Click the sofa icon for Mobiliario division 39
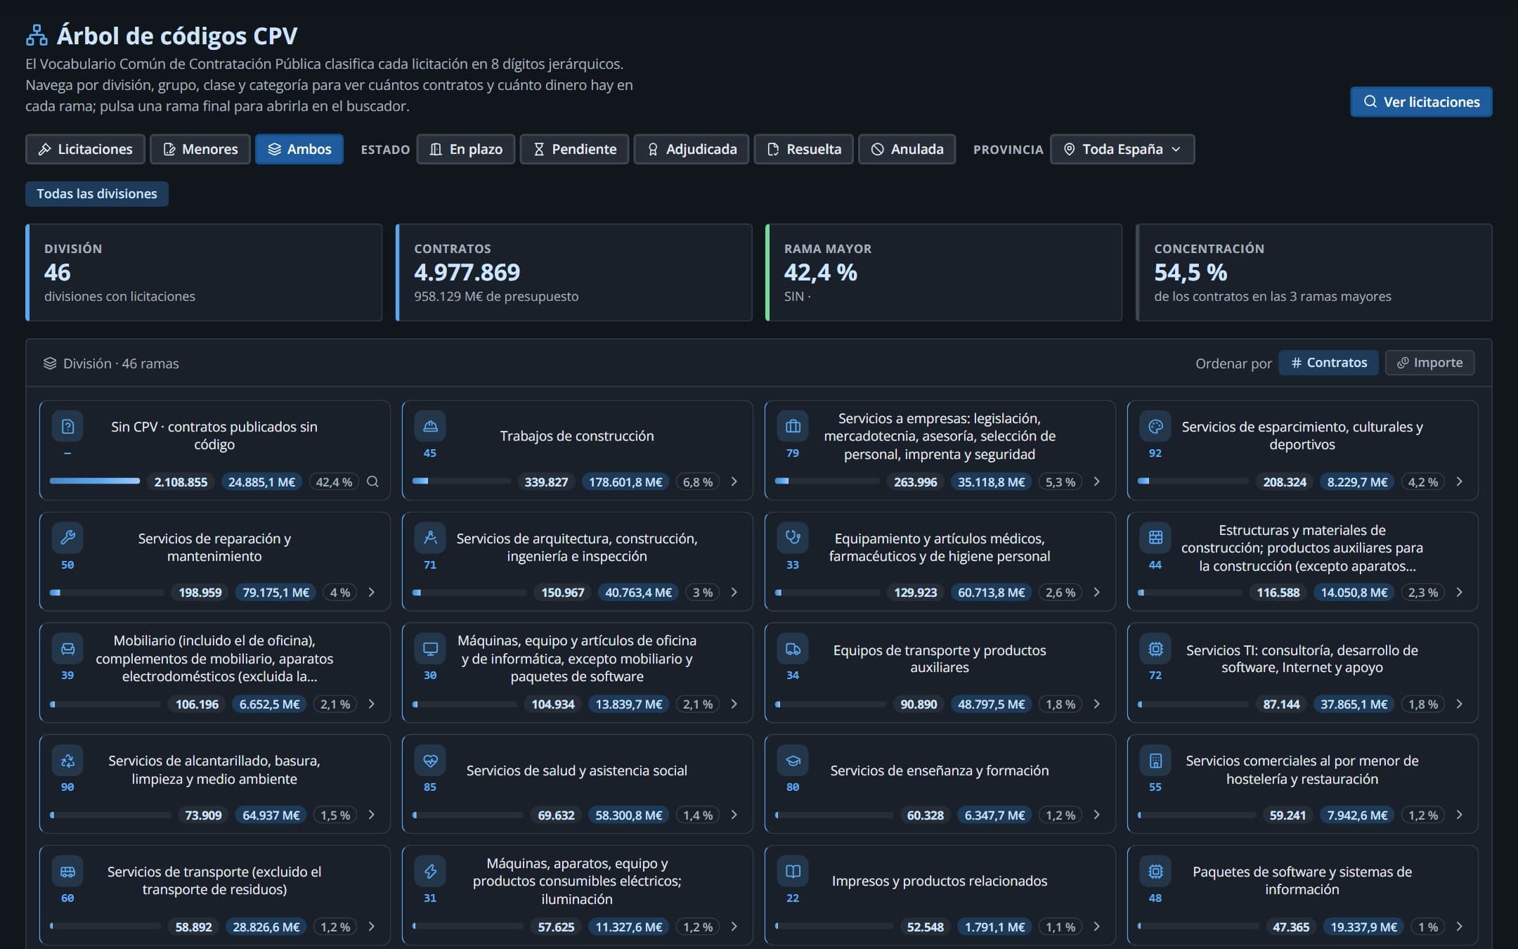 point(67,649)
